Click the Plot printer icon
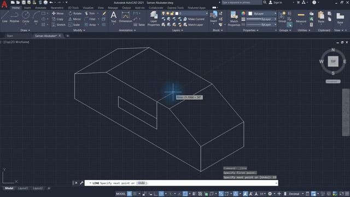350x197 pixels. pos(45,2)
